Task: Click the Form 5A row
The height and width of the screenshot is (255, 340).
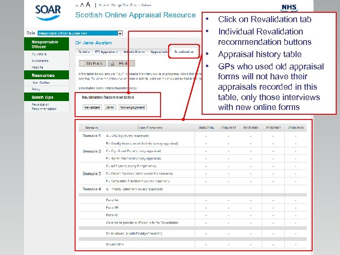Action: tap(193, 200)
